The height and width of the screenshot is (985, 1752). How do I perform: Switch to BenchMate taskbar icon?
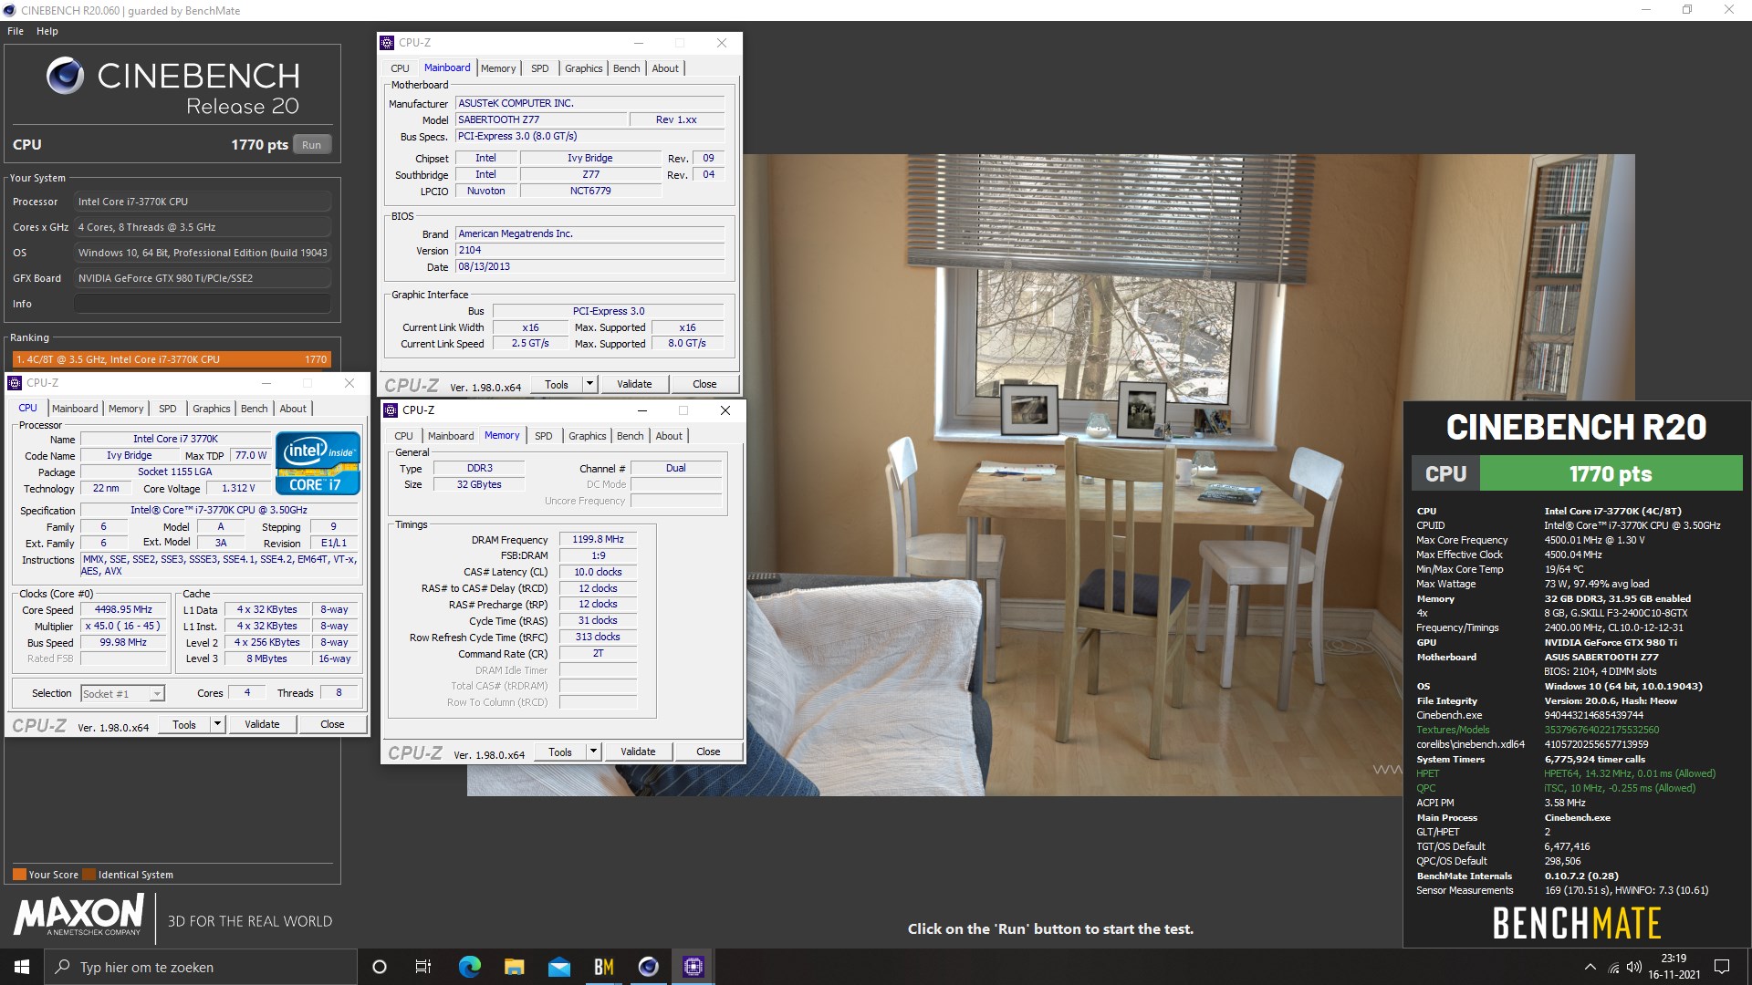point(603,967)
